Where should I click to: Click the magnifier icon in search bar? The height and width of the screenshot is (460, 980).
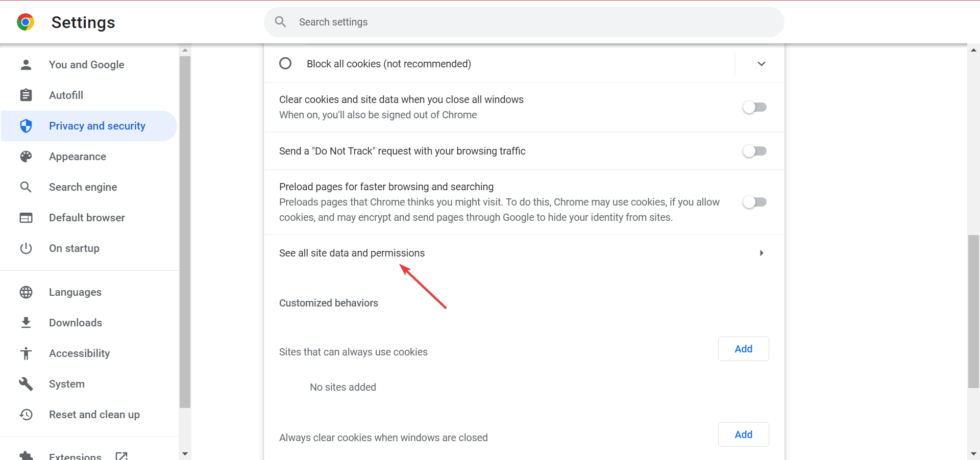tap(280, 22)
